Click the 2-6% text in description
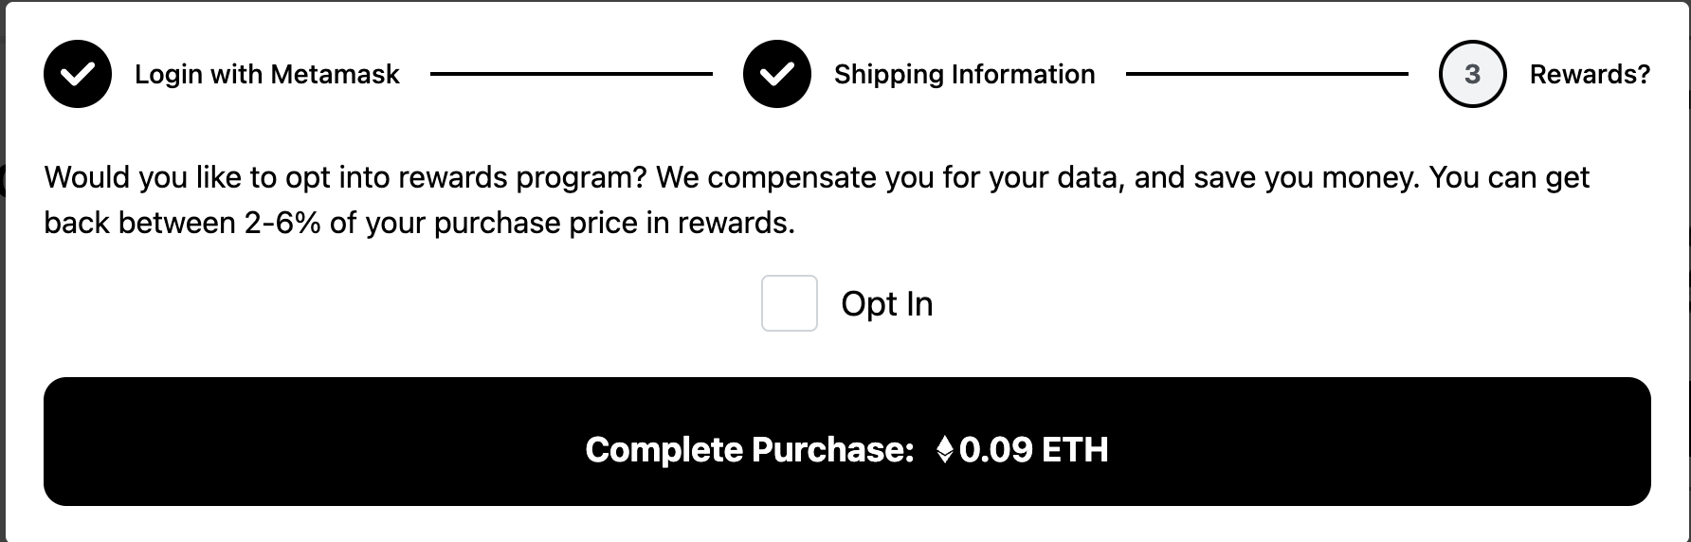This screenshot has width=1691, height=542. coord(282,223)
